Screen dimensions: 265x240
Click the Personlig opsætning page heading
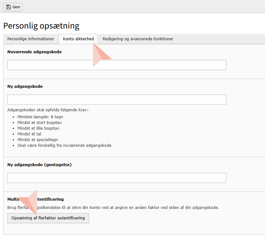click(41, 26)
